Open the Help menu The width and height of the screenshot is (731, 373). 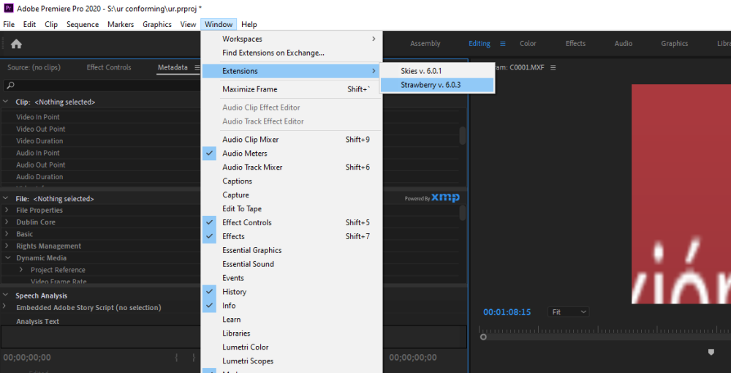coord(249,24)
